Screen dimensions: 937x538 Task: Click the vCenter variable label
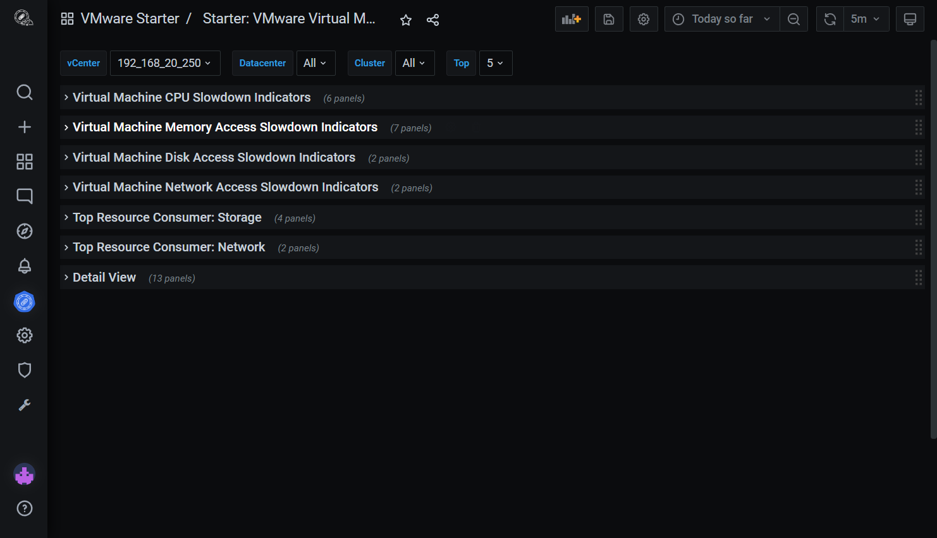point(83,63)
